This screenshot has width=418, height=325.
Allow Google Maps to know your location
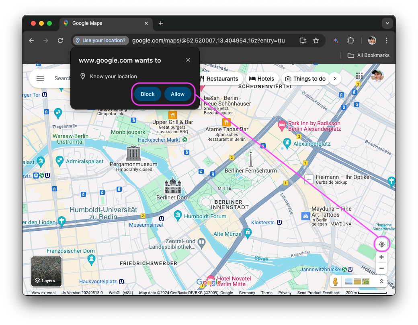(x=178, y=94)
